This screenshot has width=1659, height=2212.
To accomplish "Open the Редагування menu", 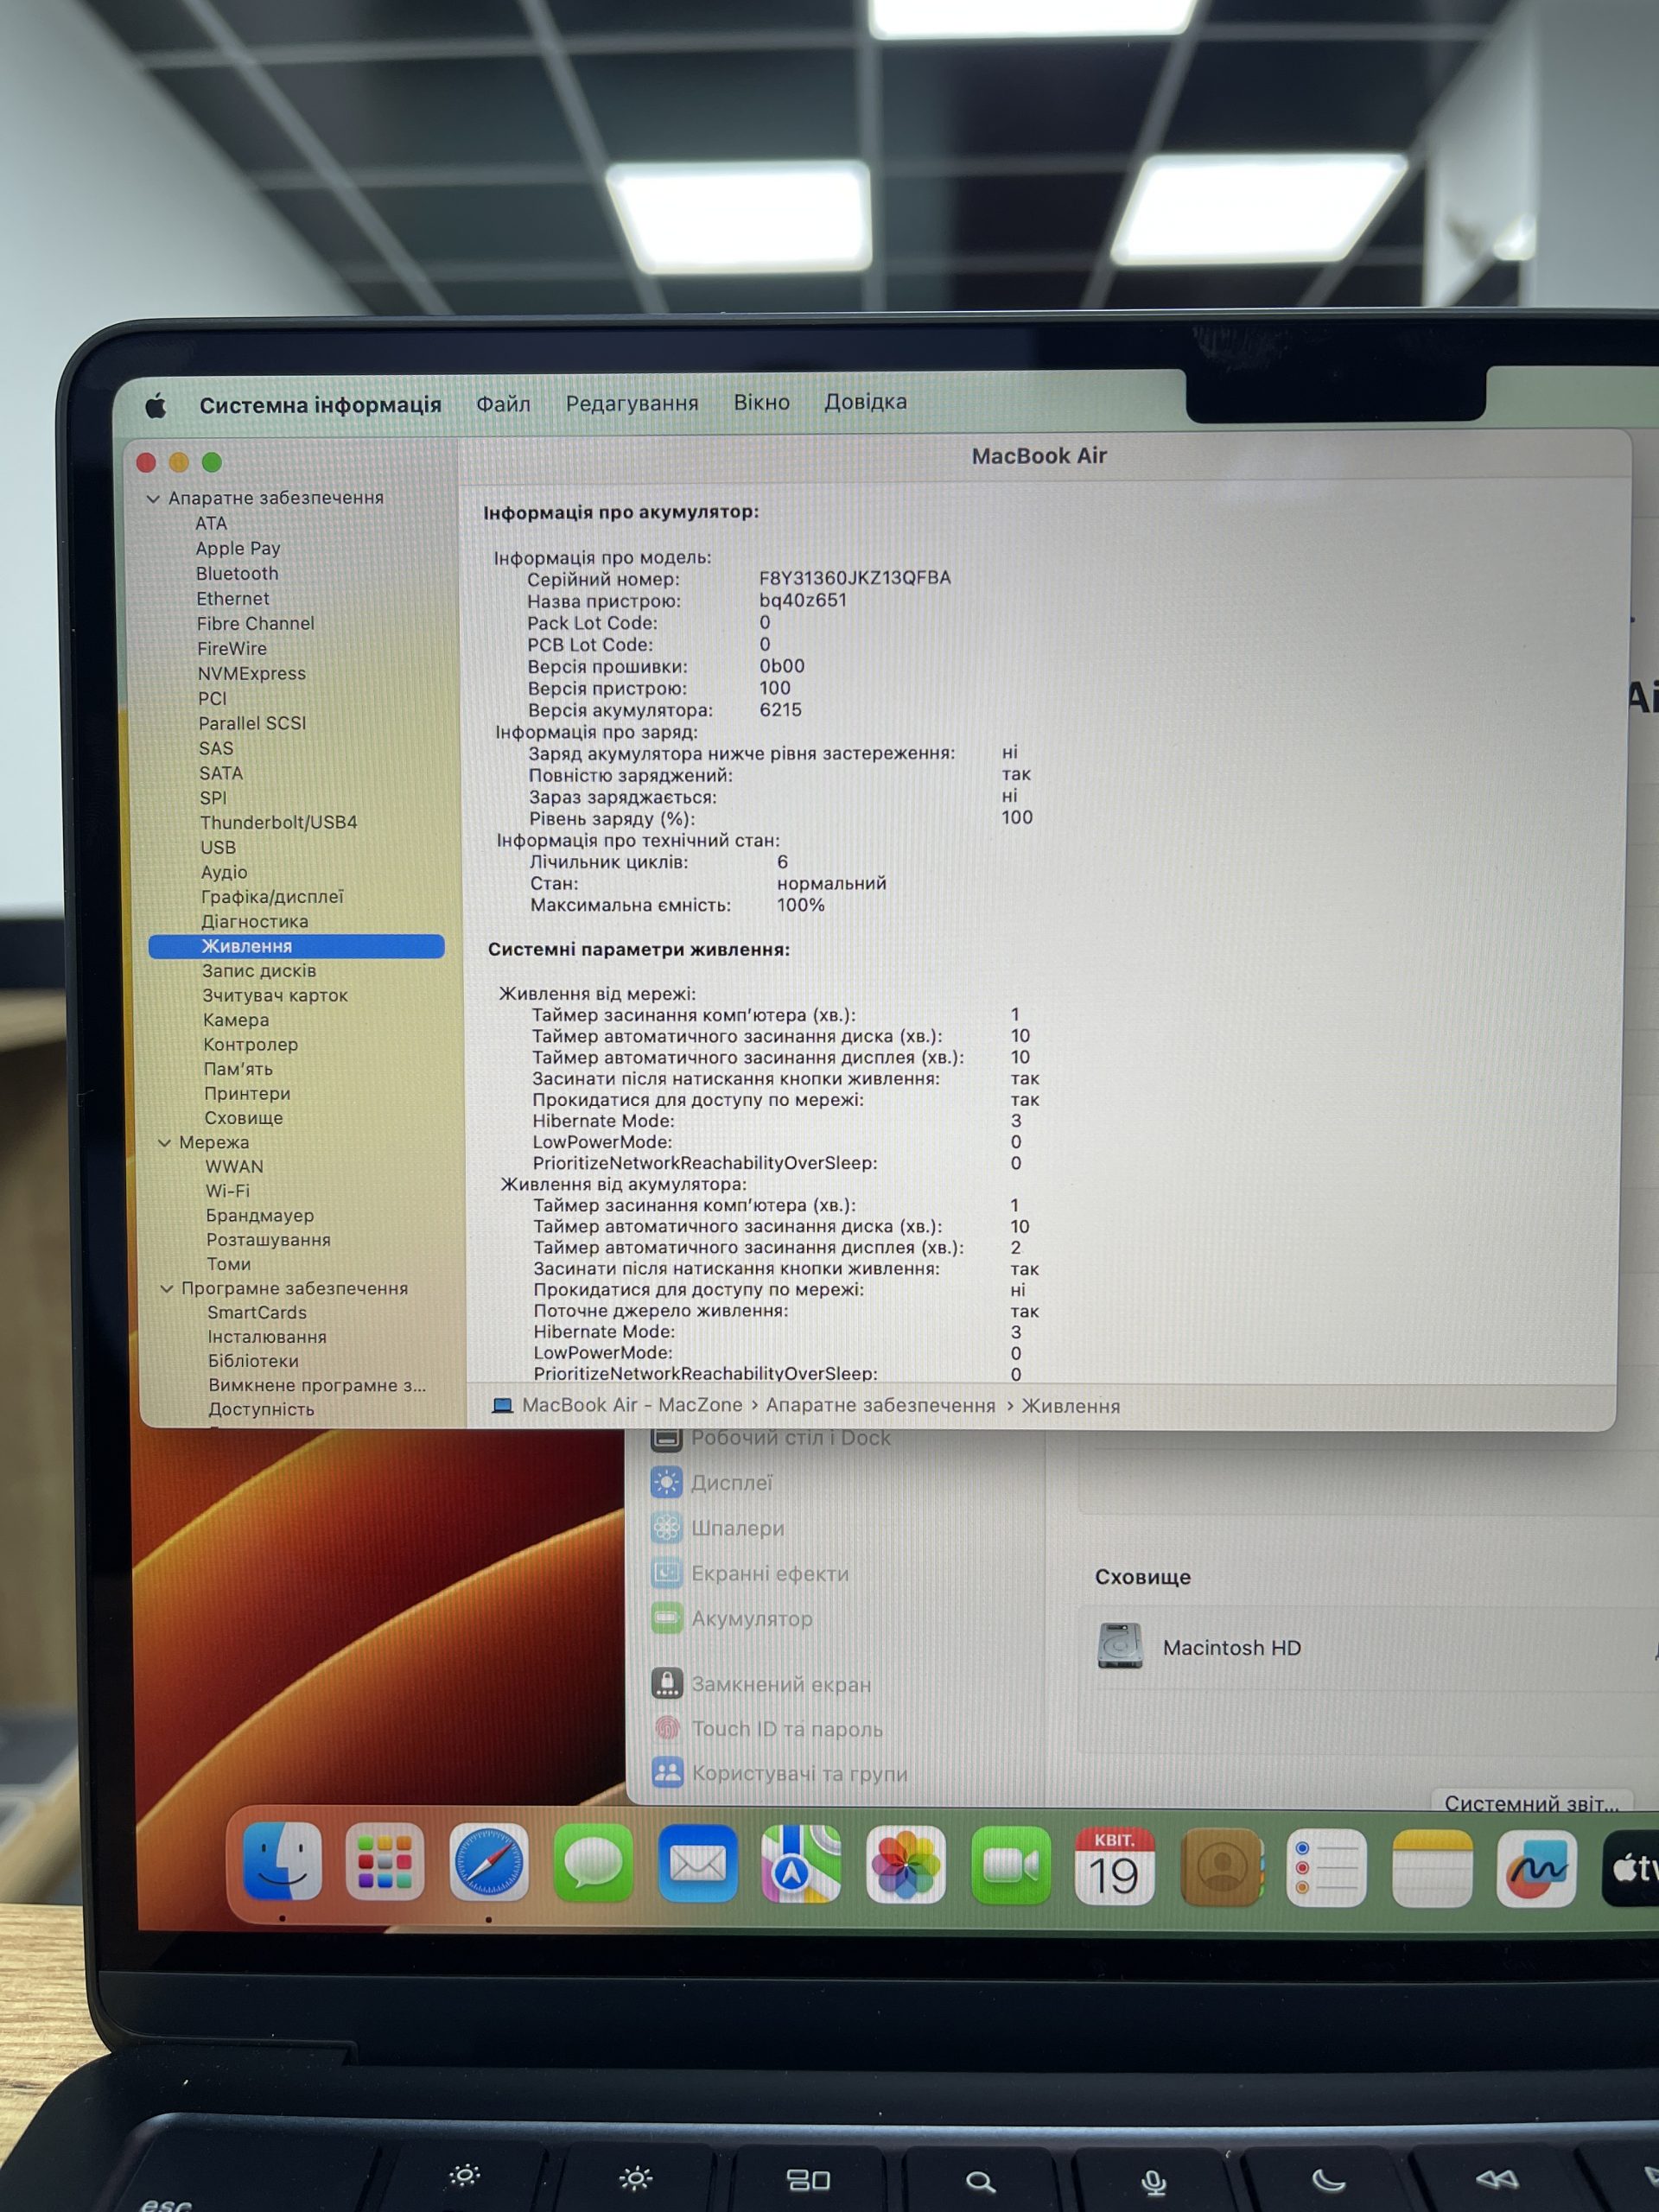I will coord(632,403).
